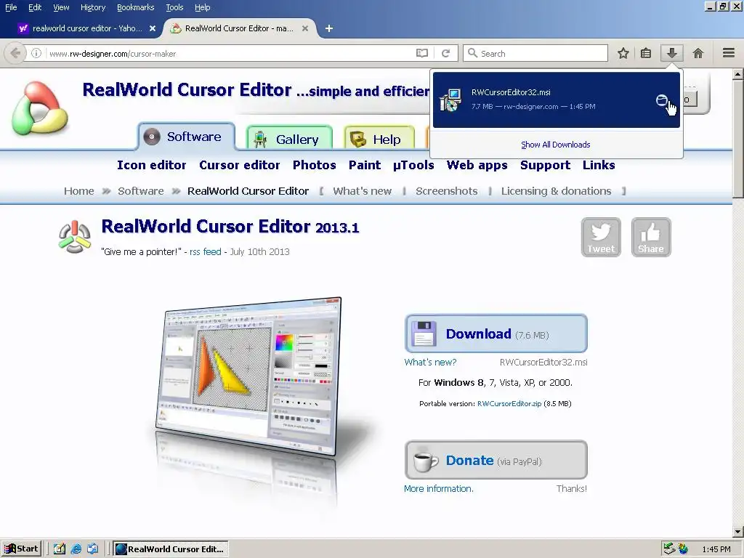
Task: Click the RWCursorEditor32.msi installer file icon
Action: click(x=450, y=100)
